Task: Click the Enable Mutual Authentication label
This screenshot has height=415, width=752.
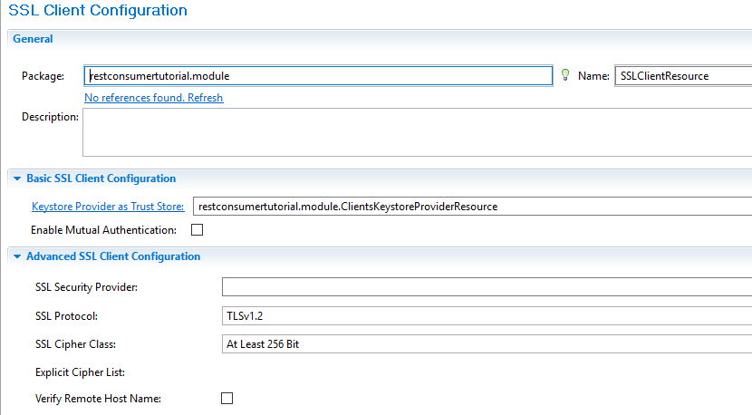Action: click(x=103, y=230)
